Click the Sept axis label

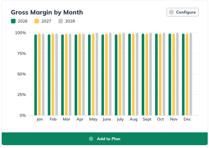coord(147,119)
